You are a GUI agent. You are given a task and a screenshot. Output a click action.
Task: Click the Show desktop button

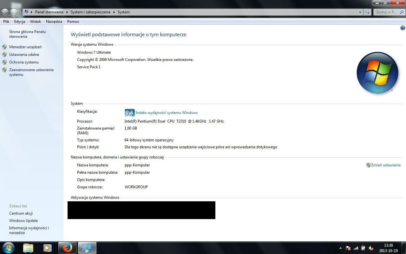(403, 248)
